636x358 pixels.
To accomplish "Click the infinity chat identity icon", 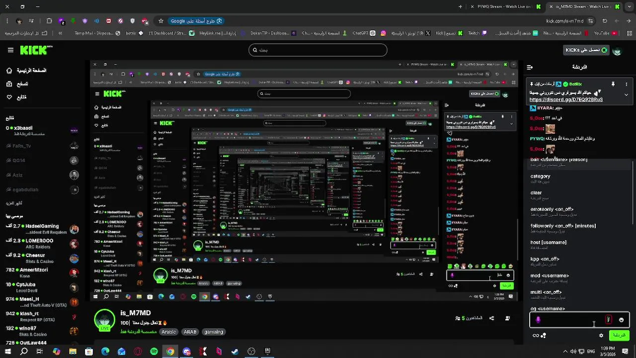I will point(536,336).
